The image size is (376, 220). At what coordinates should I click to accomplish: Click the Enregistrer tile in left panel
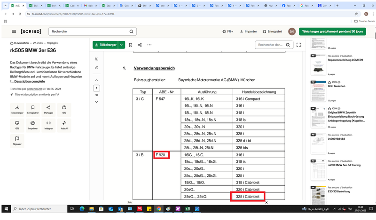pyautogui.click(x=33, y=110)
